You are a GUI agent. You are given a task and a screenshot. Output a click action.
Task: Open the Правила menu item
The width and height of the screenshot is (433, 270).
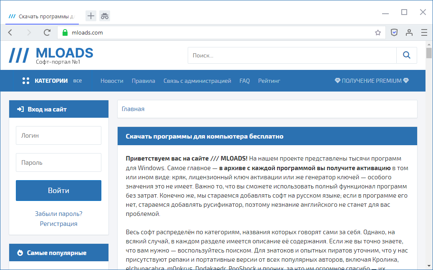143,81
